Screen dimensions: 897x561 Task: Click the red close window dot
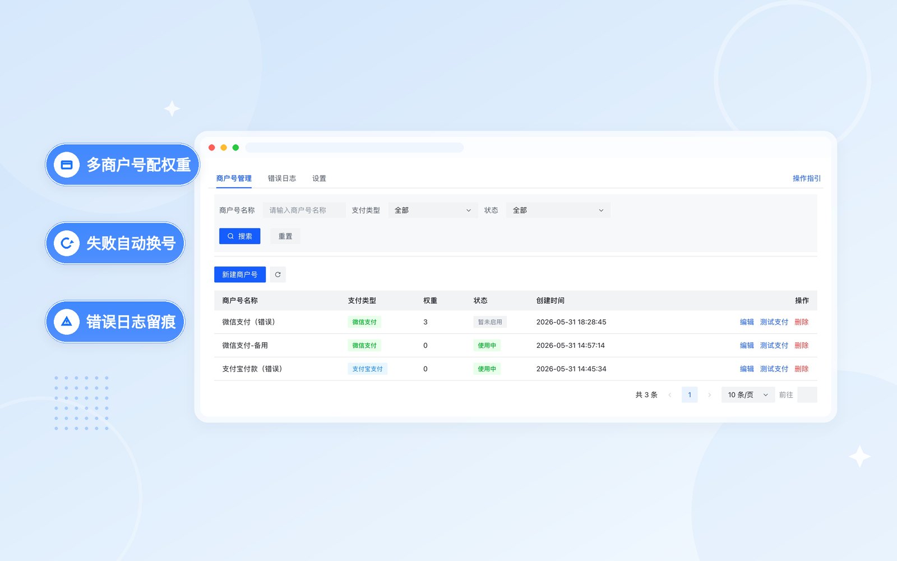click(212, 148)
